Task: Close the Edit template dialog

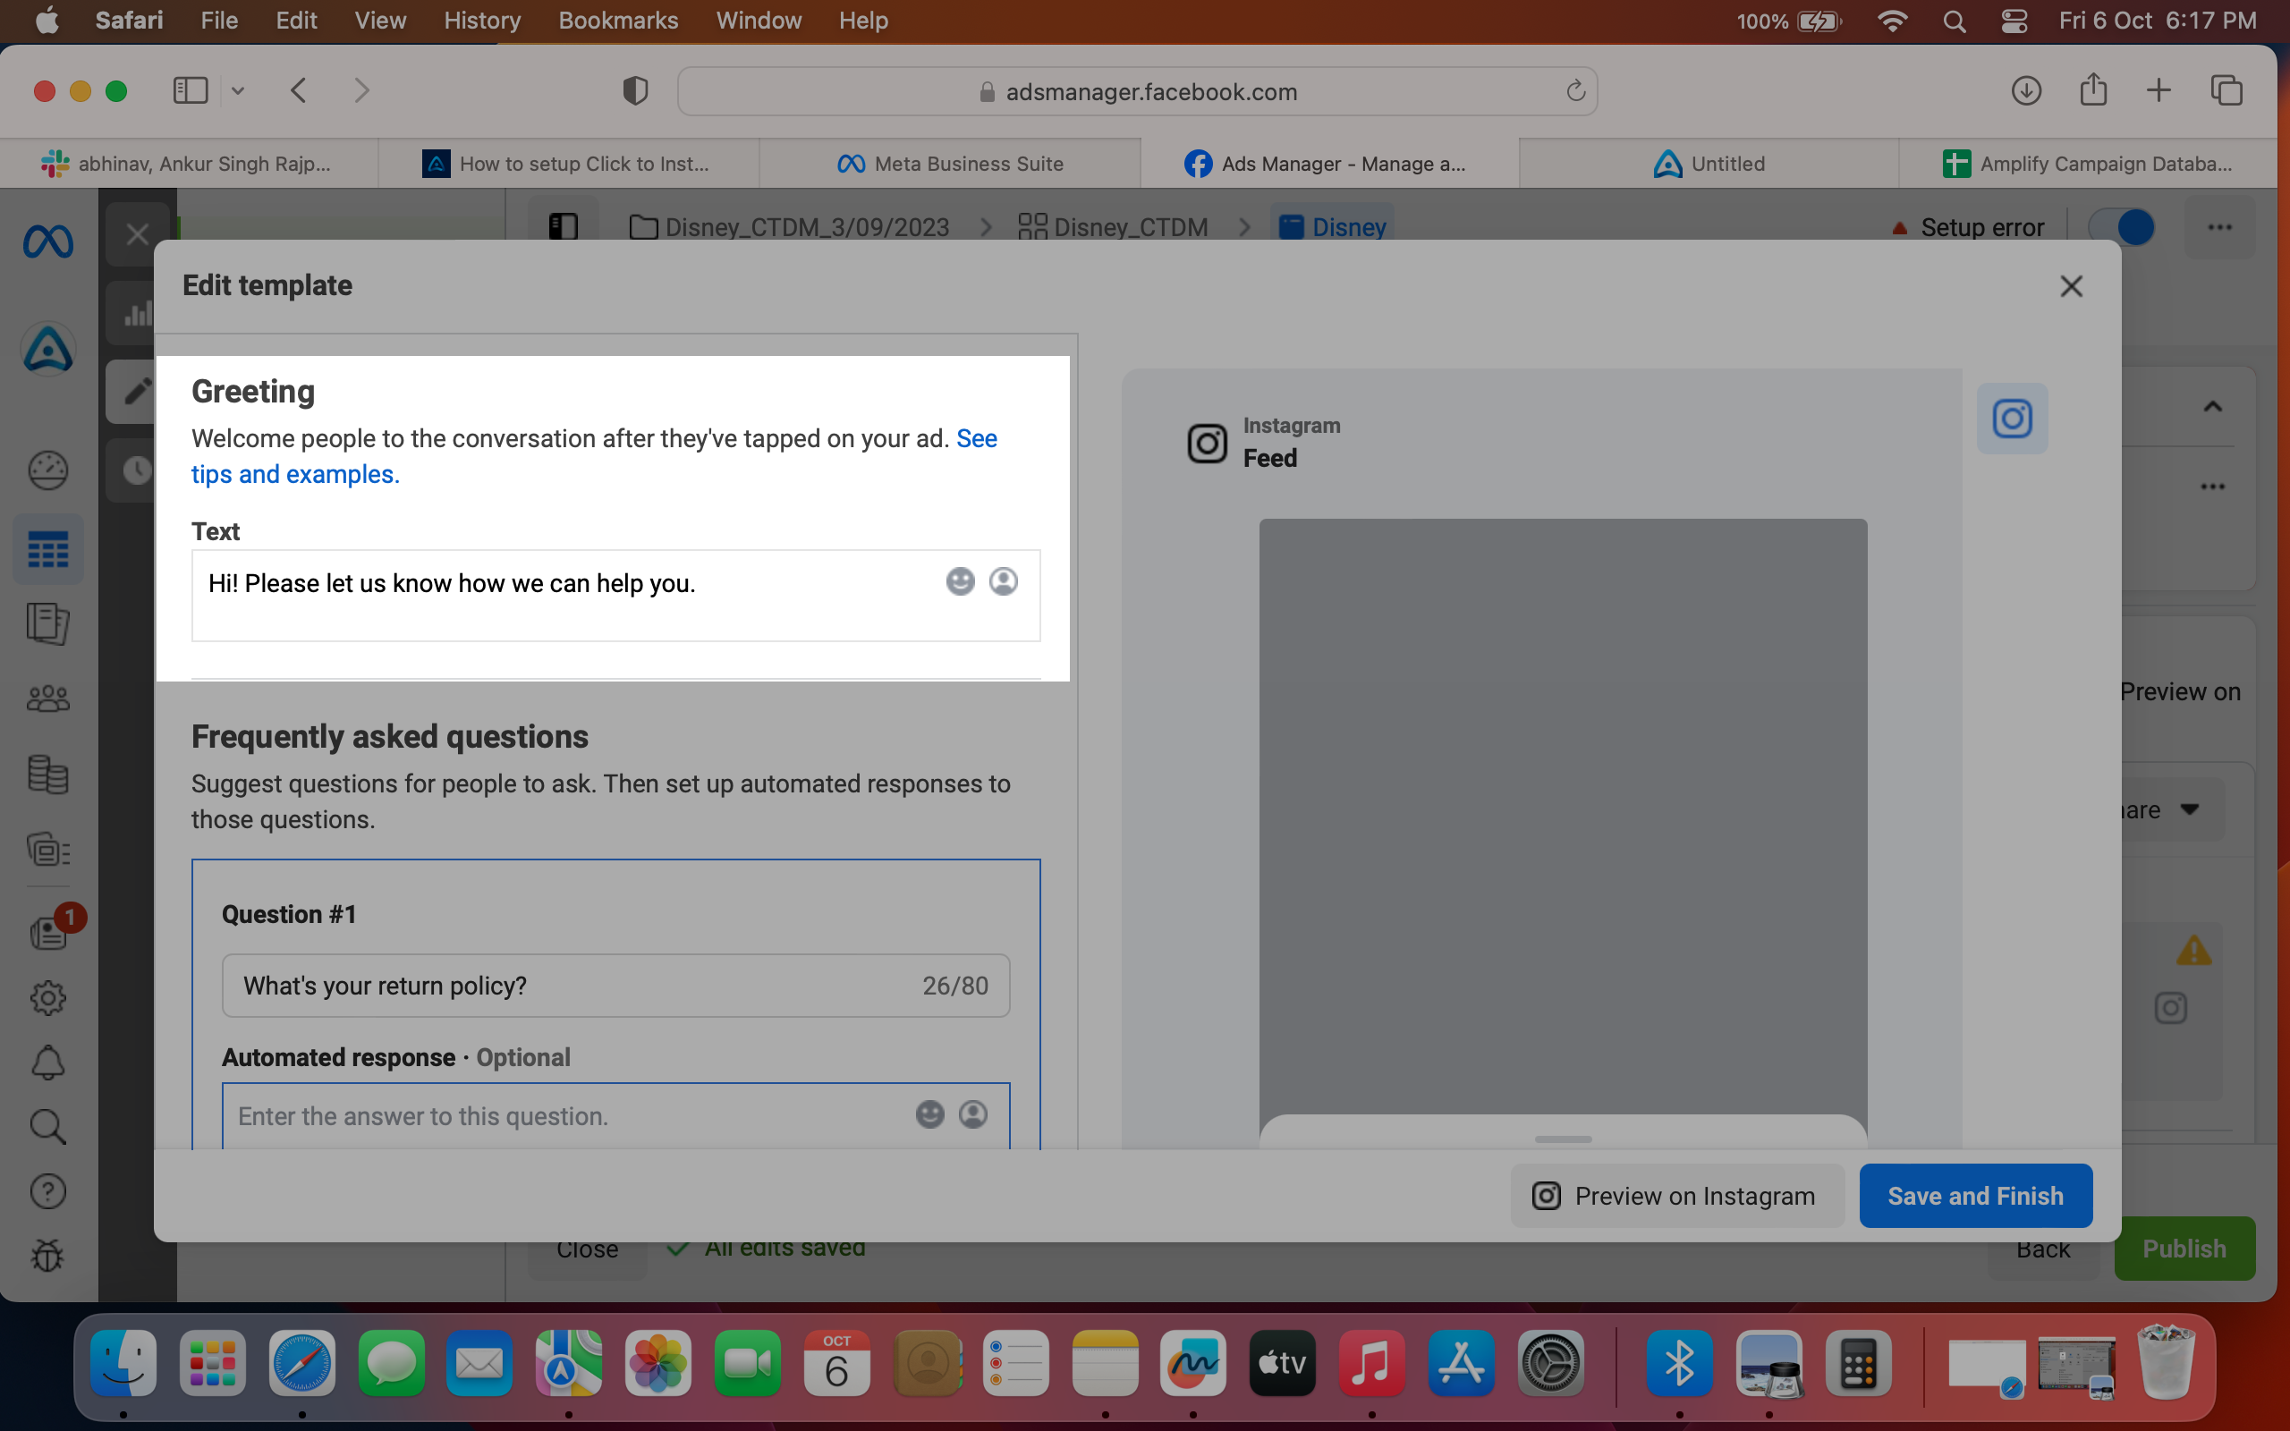Action: 2071,286
